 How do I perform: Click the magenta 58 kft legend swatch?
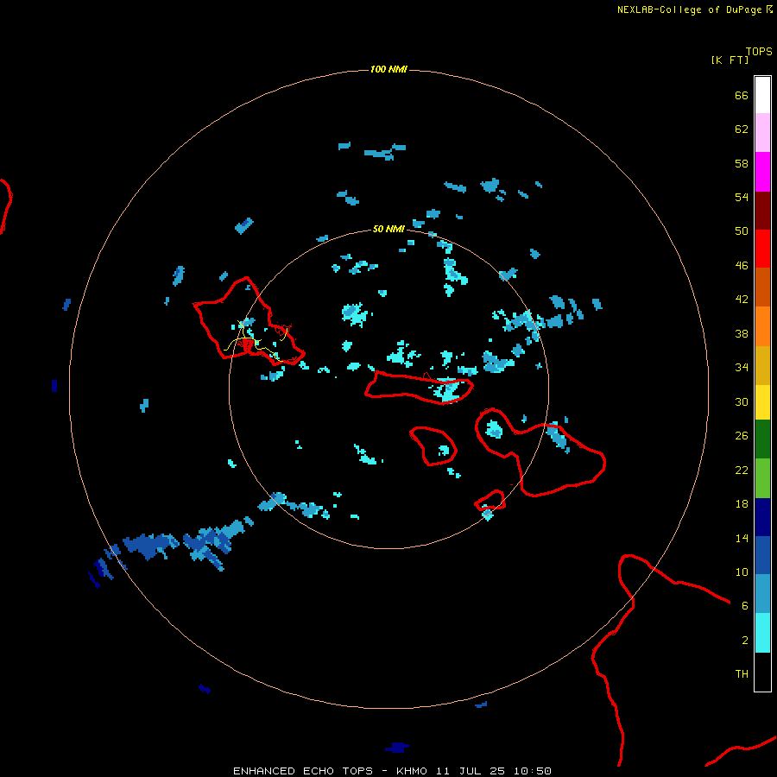(762, 172)
